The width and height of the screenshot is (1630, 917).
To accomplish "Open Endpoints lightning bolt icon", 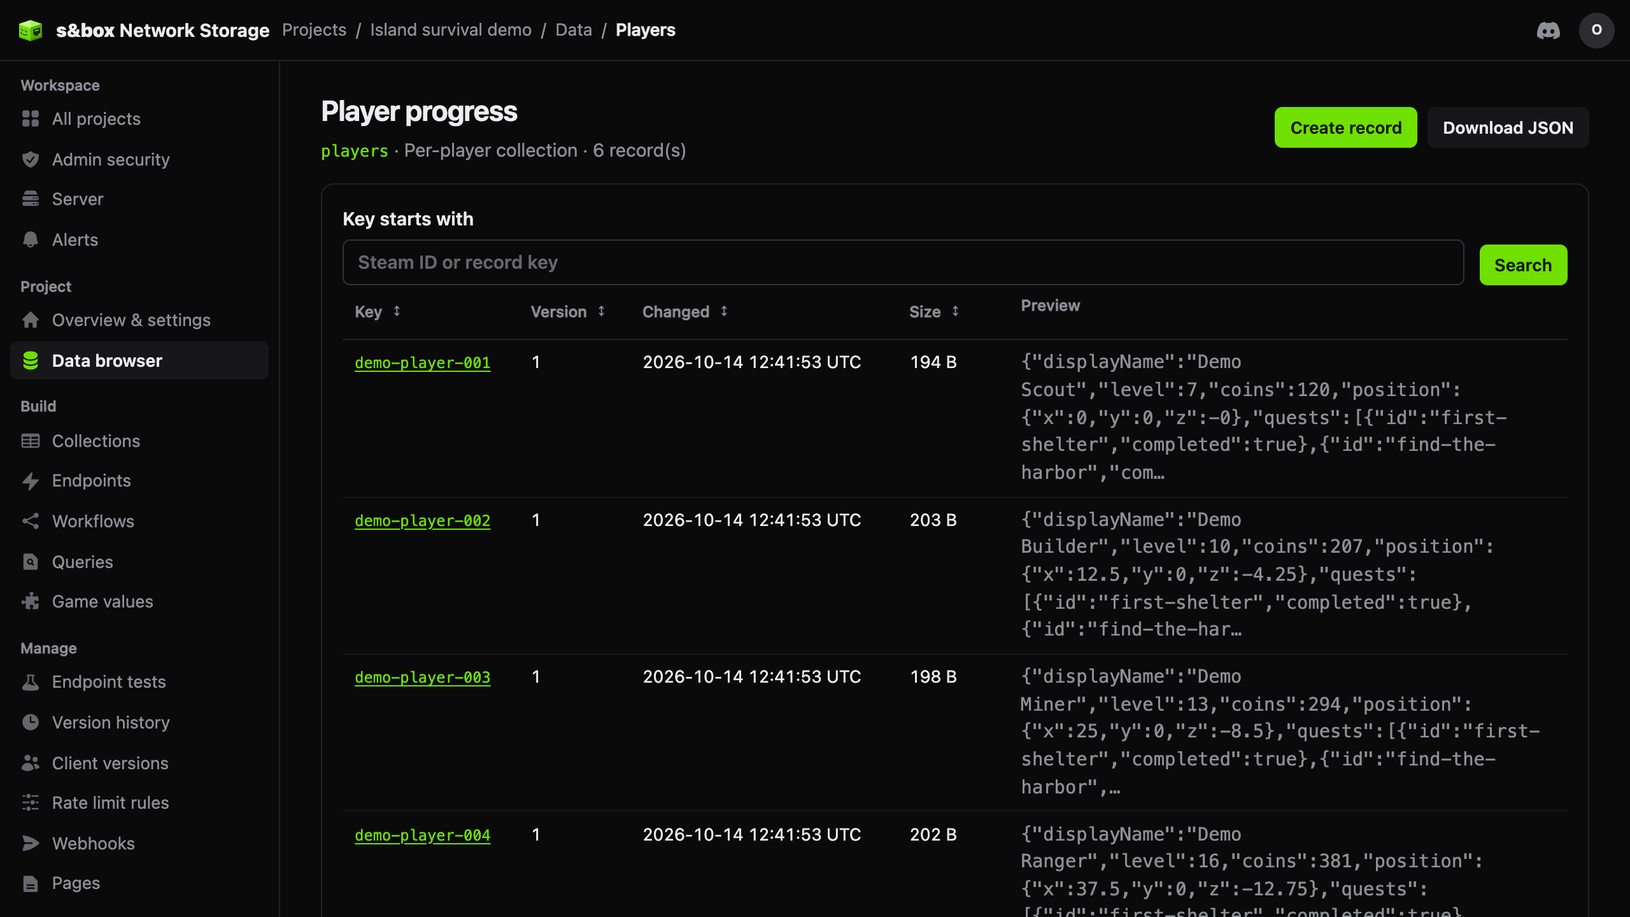I will pos(31,481).
